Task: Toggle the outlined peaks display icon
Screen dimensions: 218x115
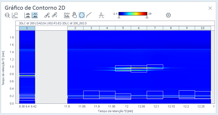Action: [35, 15]
